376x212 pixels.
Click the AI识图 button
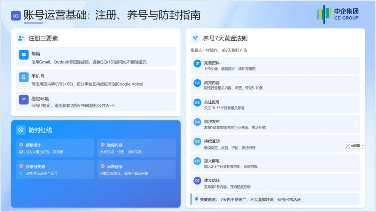(354, 146)
